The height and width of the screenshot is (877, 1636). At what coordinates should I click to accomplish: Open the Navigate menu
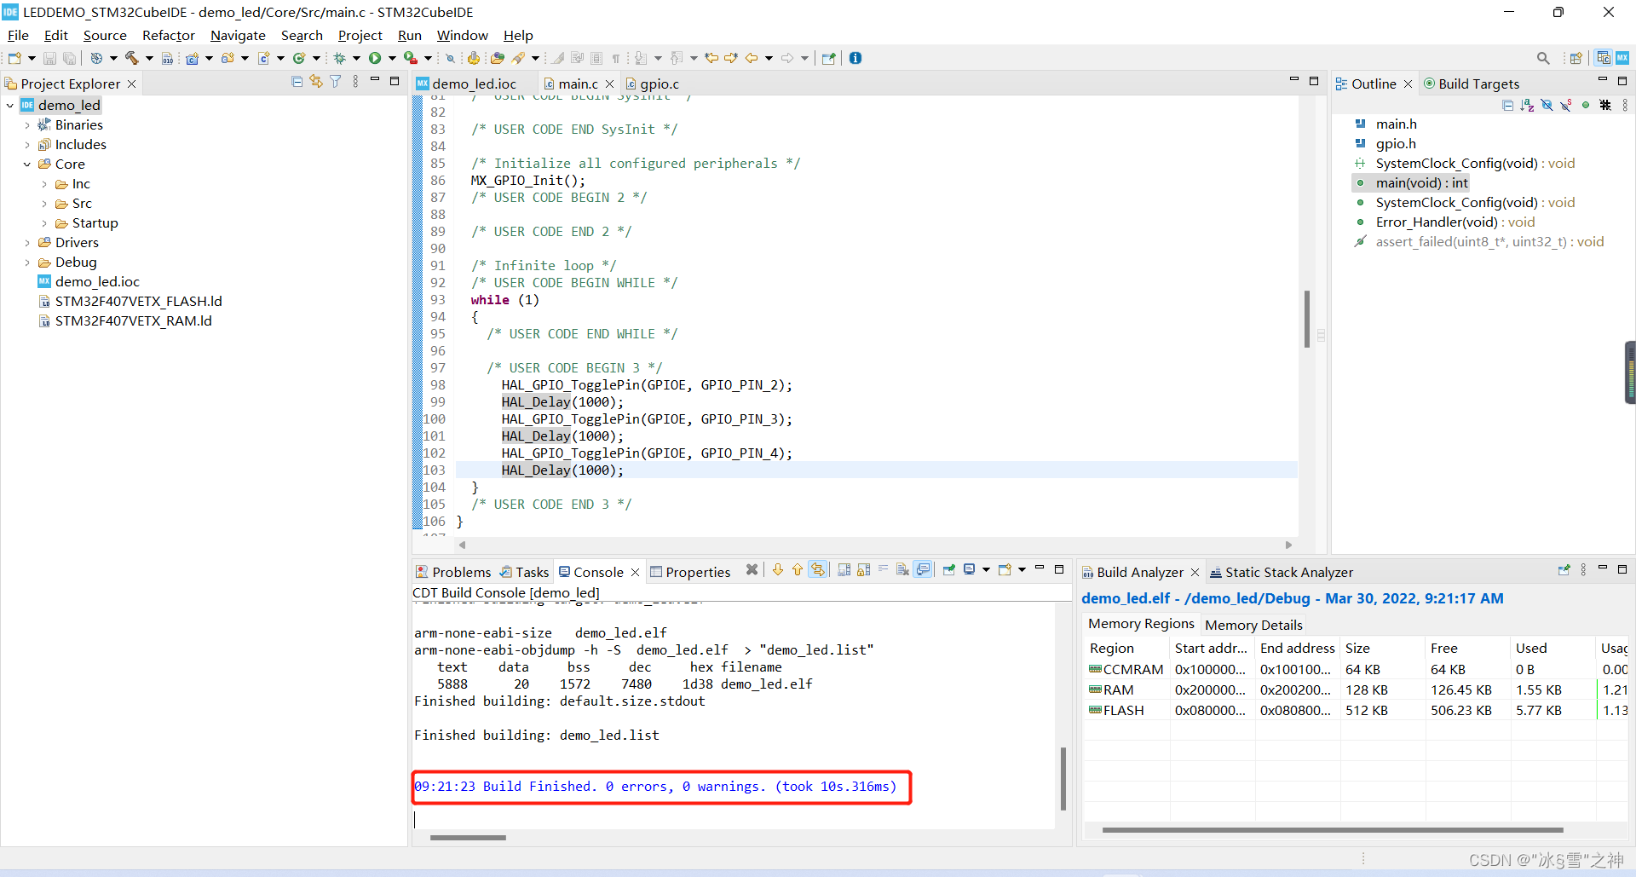tap(238, 35)
